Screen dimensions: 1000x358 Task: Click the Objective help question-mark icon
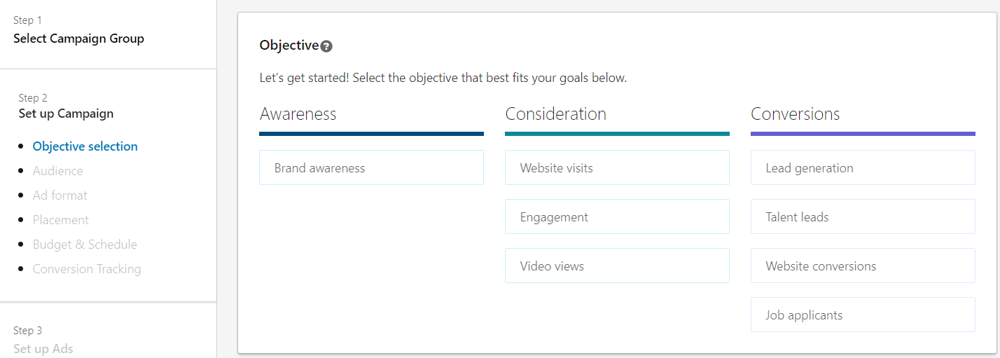pos(326,46)
